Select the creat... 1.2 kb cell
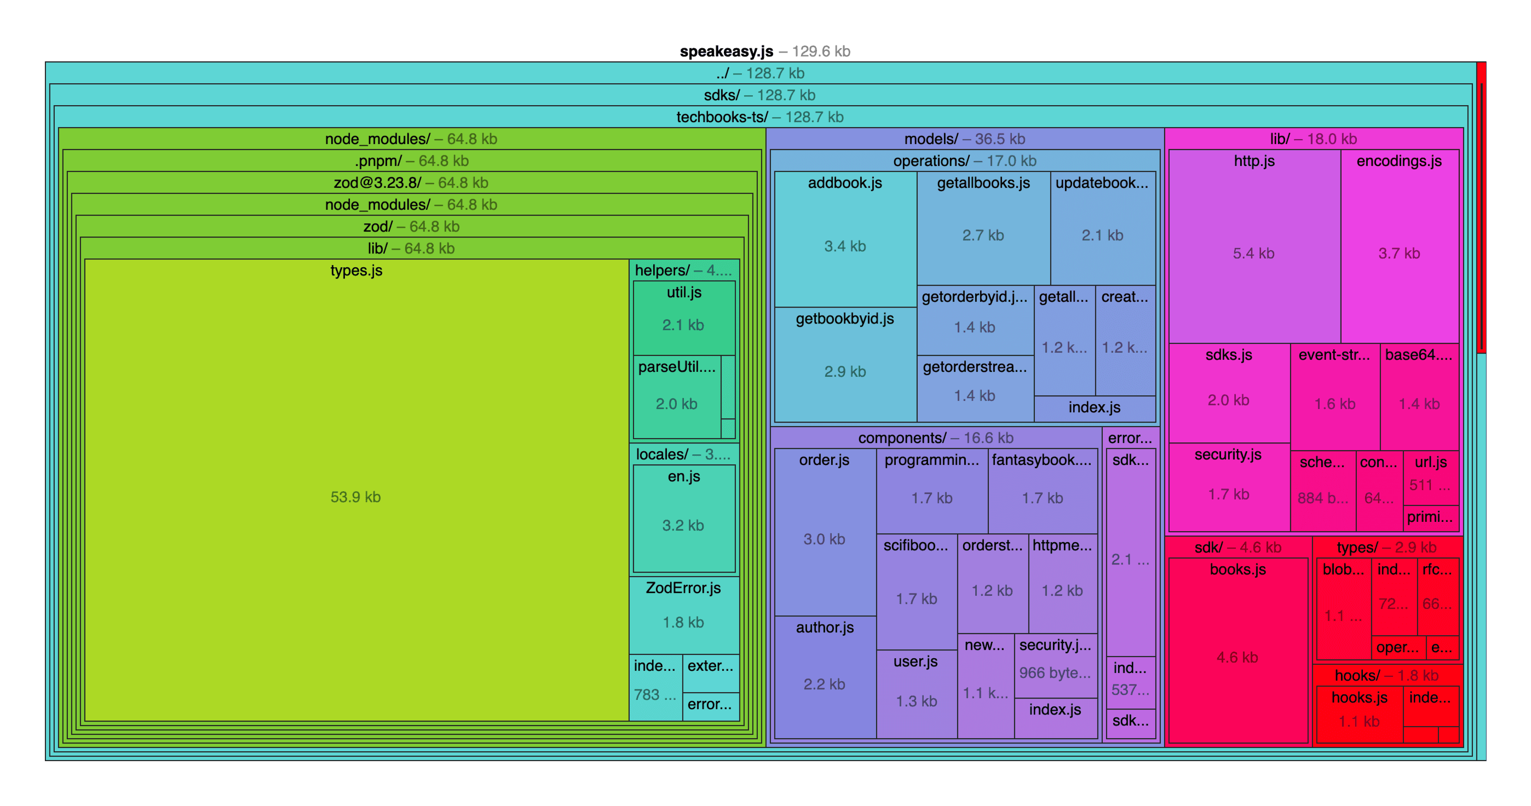Image resolution: width=1531 pixels, height=806 pixels. (1125, 341)
